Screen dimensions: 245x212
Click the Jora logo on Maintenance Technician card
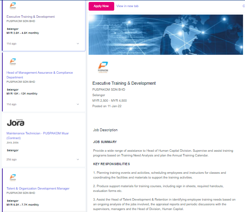[x=16, y=123]
